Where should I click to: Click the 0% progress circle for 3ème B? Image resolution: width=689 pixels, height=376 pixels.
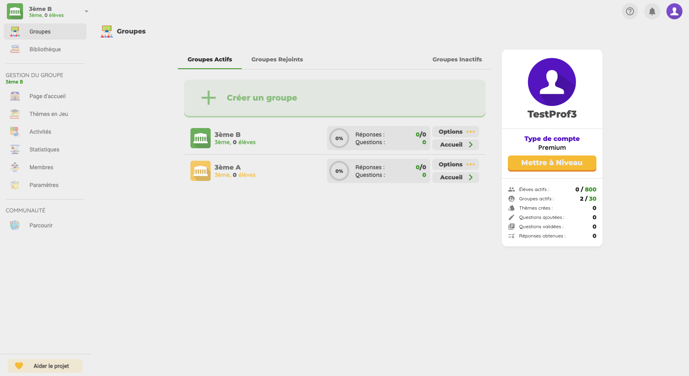coord(339,138)
